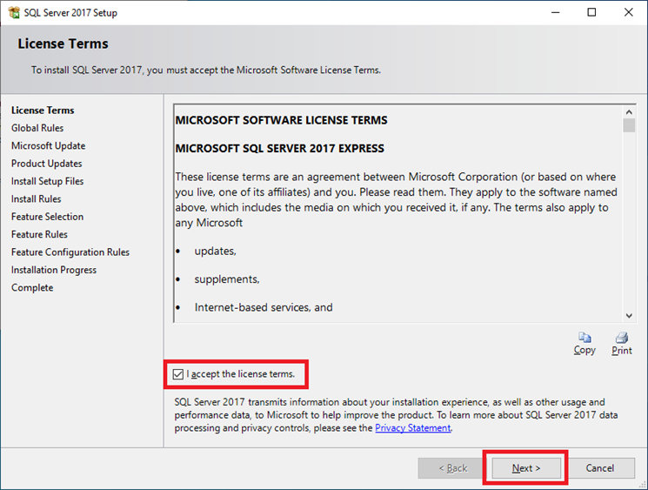This screenshot has height=490, width=648.
Task: Click the Back button
Action: click(453, 468)
